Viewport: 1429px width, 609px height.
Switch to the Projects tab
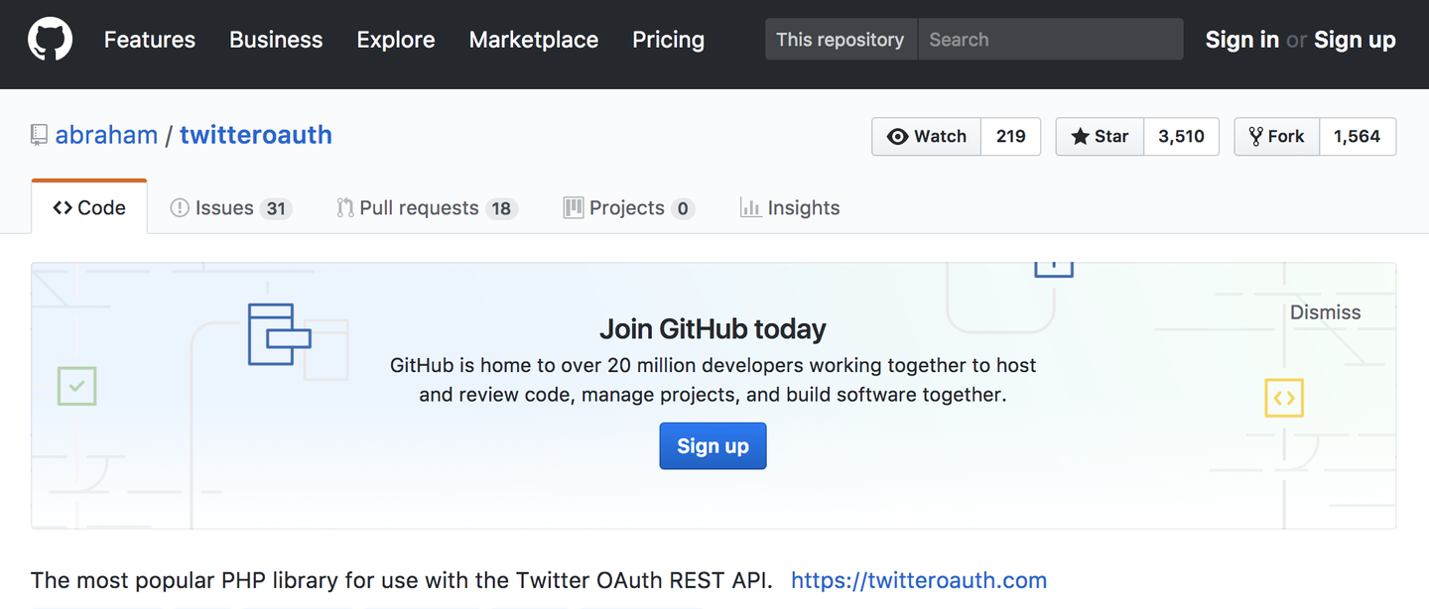(627, 208)
